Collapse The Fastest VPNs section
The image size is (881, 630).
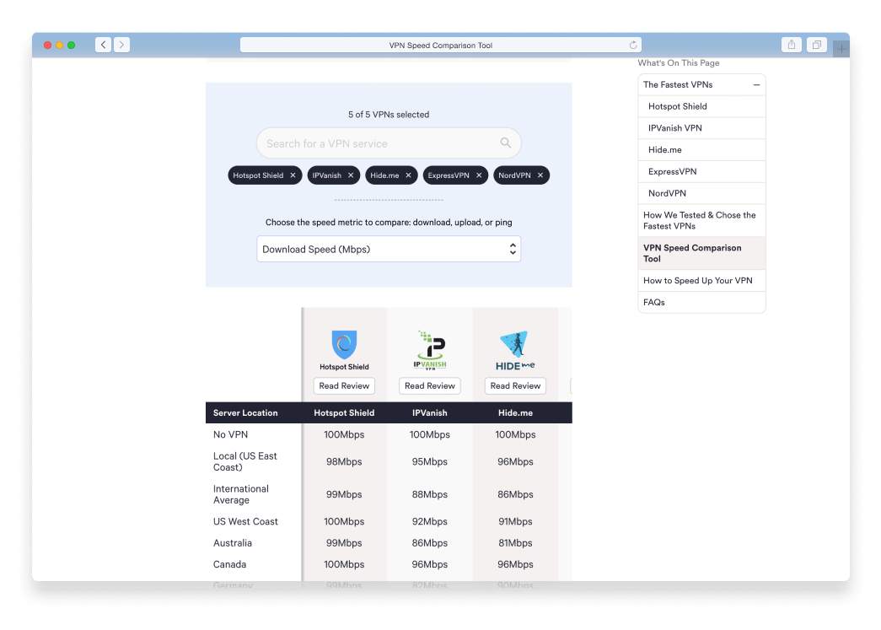[756, 84]
